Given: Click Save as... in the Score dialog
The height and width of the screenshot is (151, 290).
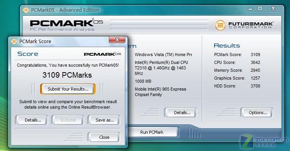Looking at the screenshot, I should (x=105, y=120).
